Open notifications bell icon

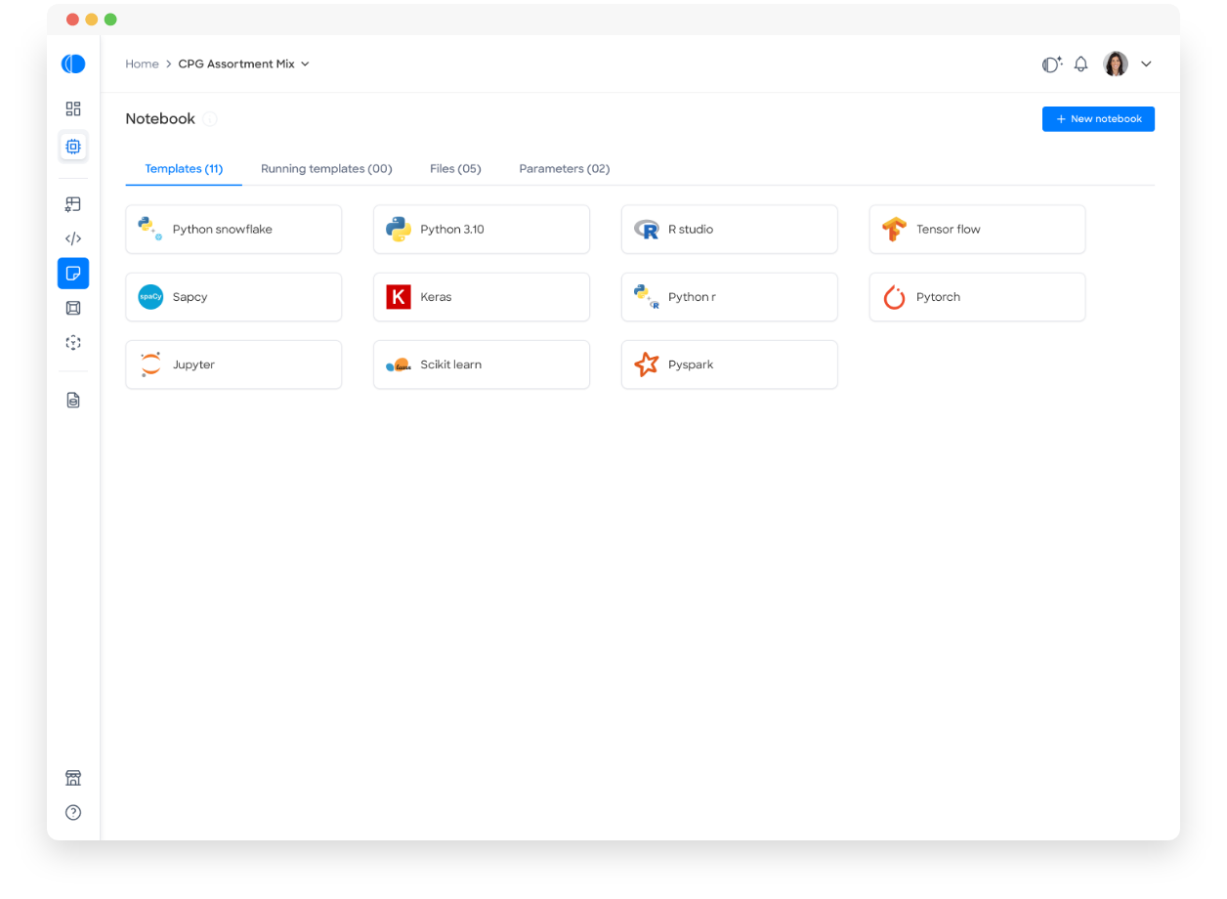[1080, 64]
